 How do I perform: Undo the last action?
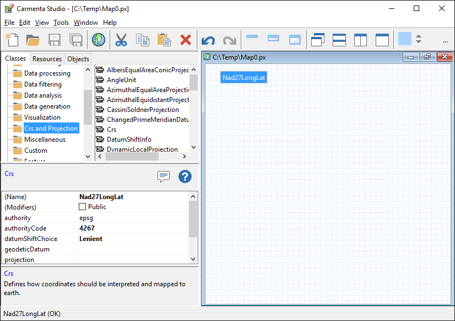tap(208, 40)
